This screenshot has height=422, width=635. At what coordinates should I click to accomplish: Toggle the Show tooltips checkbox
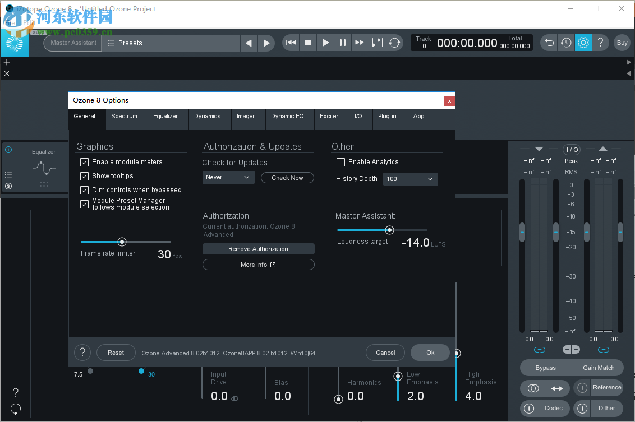(x=85, y=176)
